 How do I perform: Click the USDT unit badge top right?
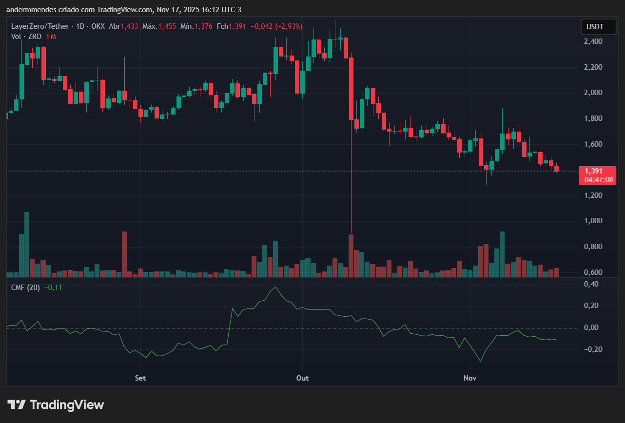[x=598, y=27]
